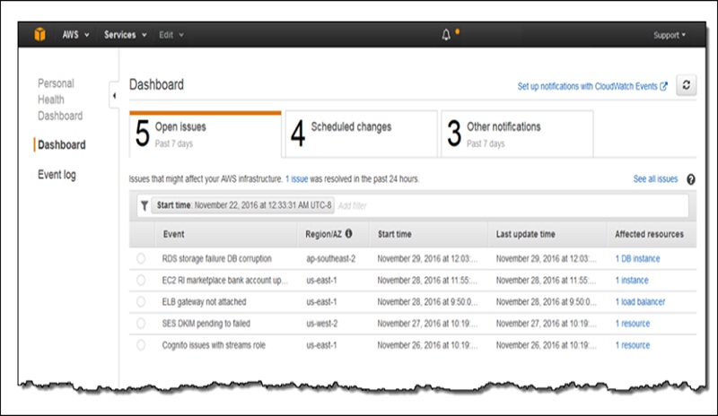Viewport: 718px width, 416px height.
Task: Click Set up notifications with CloudWatch Events
Action: pos(592,87)
